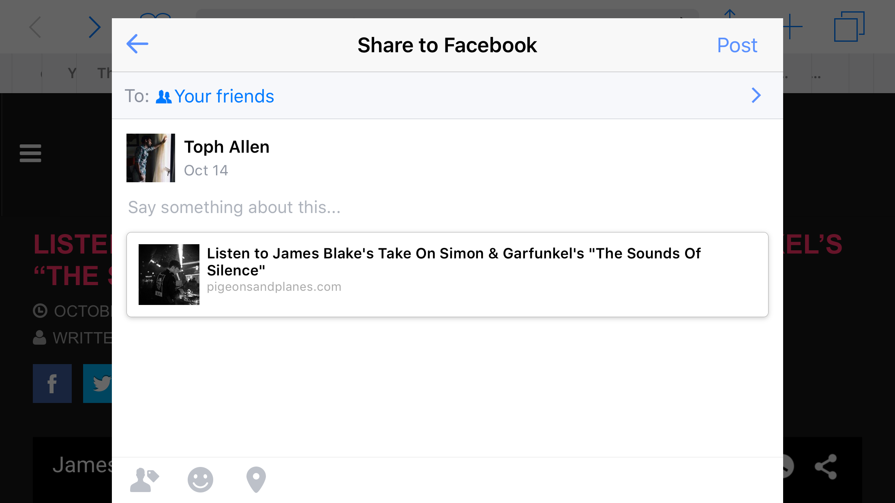Screen dimensions: 895x503
Task: Click the Say something about this field
Action: (x=234, y=207)
